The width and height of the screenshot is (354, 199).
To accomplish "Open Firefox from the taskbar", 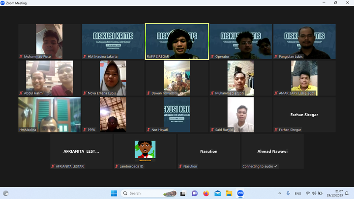I will [x=206, y=193].
